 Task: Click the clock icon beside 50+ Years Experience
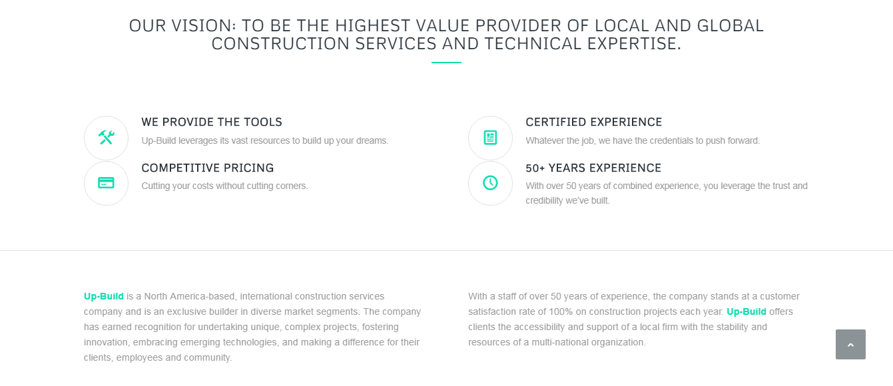tap(490, 183)
